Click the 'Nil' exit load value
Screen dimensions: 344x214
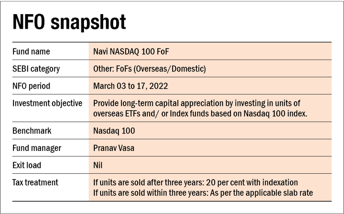pos(97,165)
